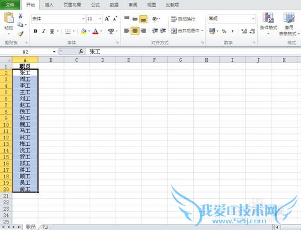Screen dimensions: 301x230
Task: Select the 职员 sheet tab
Action: [x=31, y=227]
